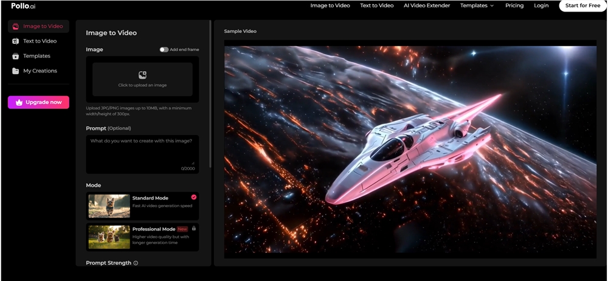Click the Text to Video sidebar icon

(15, 41)
